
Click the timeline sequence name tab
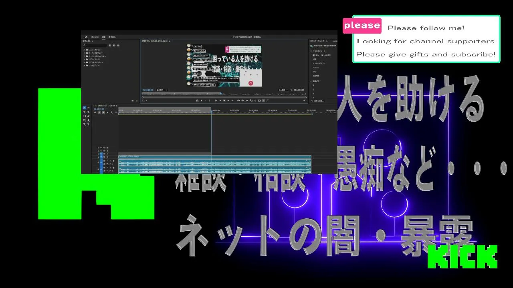coord(106,106)
